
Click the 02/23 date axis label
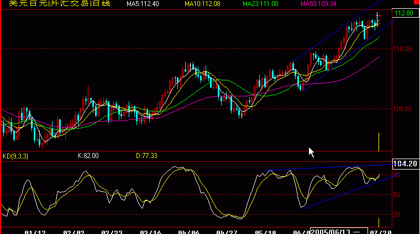click(x=112, y=232)
